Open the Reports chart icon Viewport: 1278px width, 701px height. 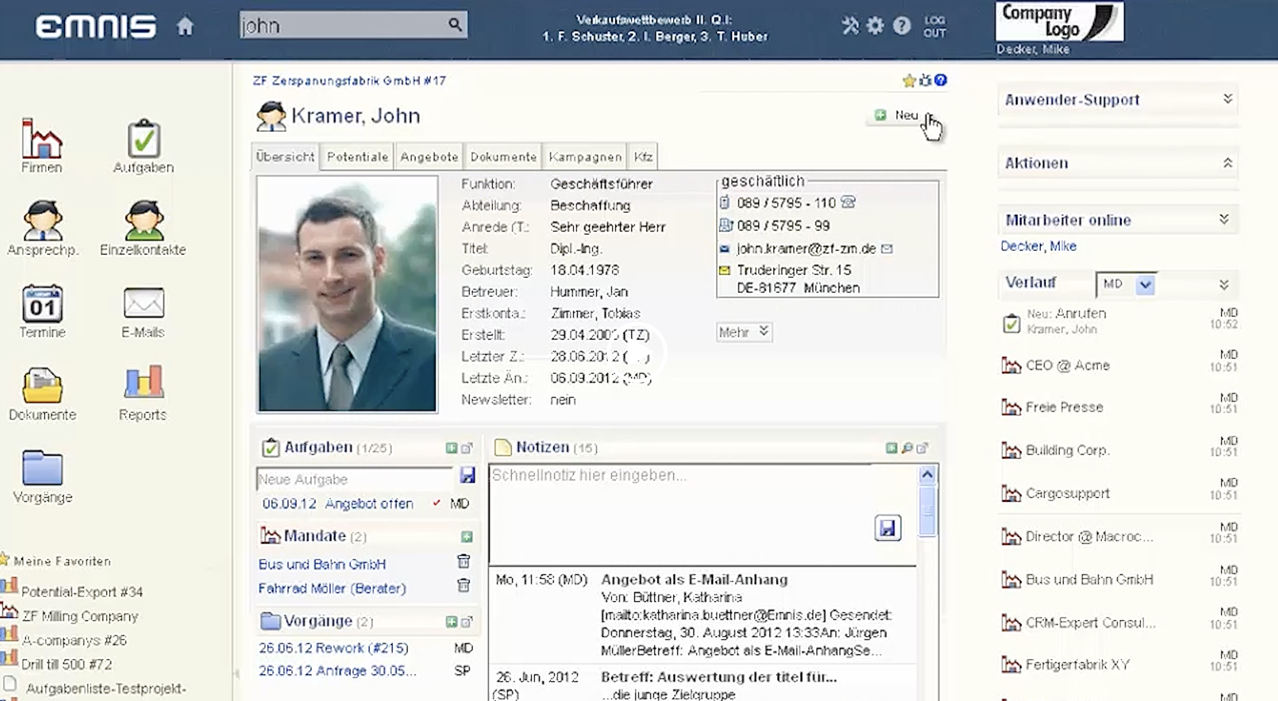click(143, 382)
